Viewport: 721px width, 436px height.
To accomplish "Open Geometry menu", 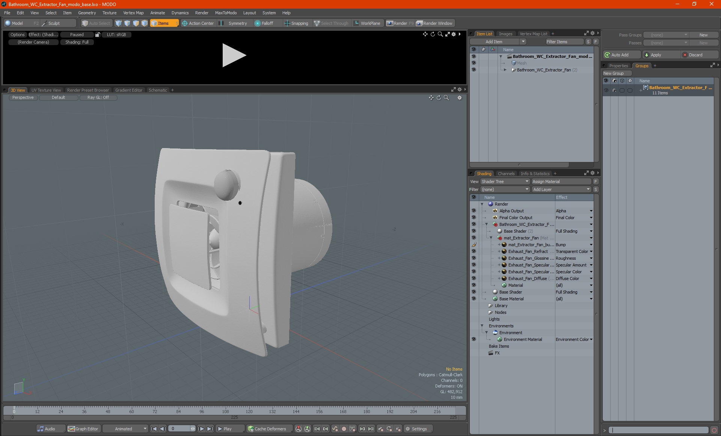I will pos(87,13).
